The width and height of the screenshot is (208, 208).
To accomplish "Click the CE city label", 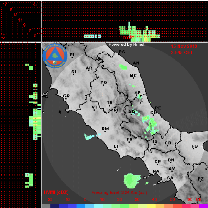I will tap(158, 162).
